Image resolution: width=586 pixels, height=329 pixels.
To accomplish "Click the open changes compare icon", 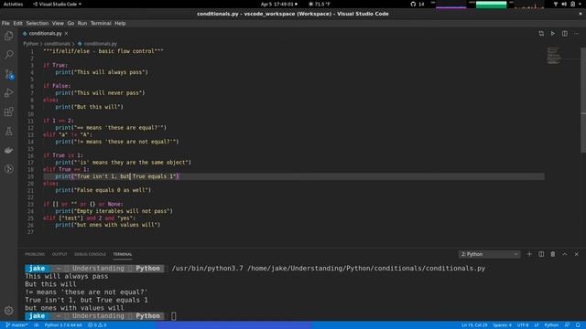I will [x=541, y=34].
